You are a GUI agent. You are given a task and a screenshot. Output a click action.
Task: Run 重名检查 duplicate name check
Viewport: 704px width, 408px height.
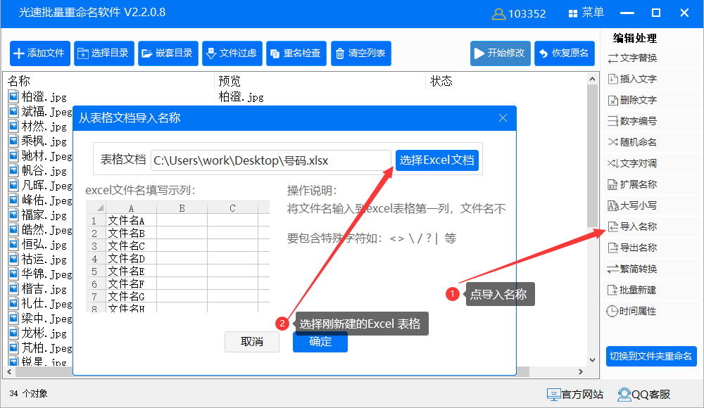click(296, 53)
